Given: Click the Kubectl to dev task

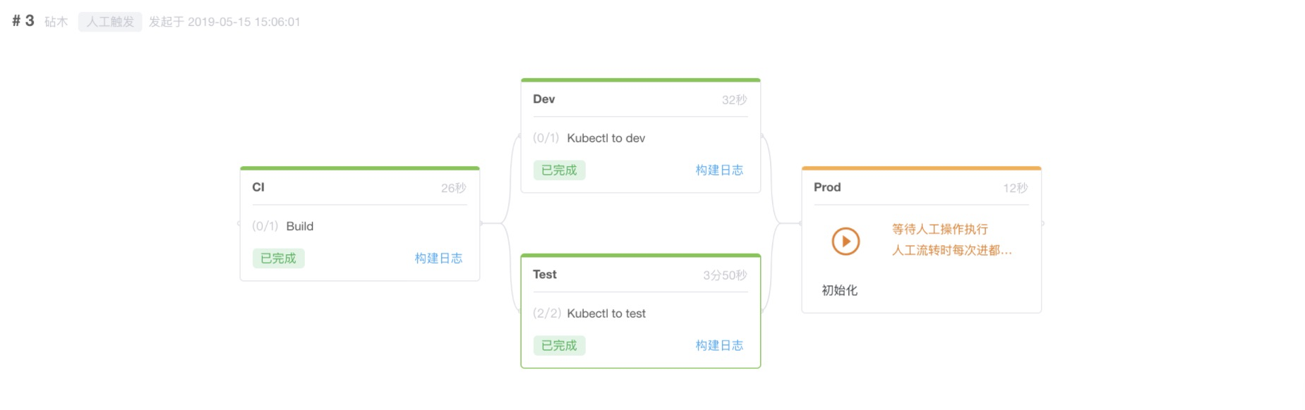Looking at the screenshot, I should click(606, 138).
